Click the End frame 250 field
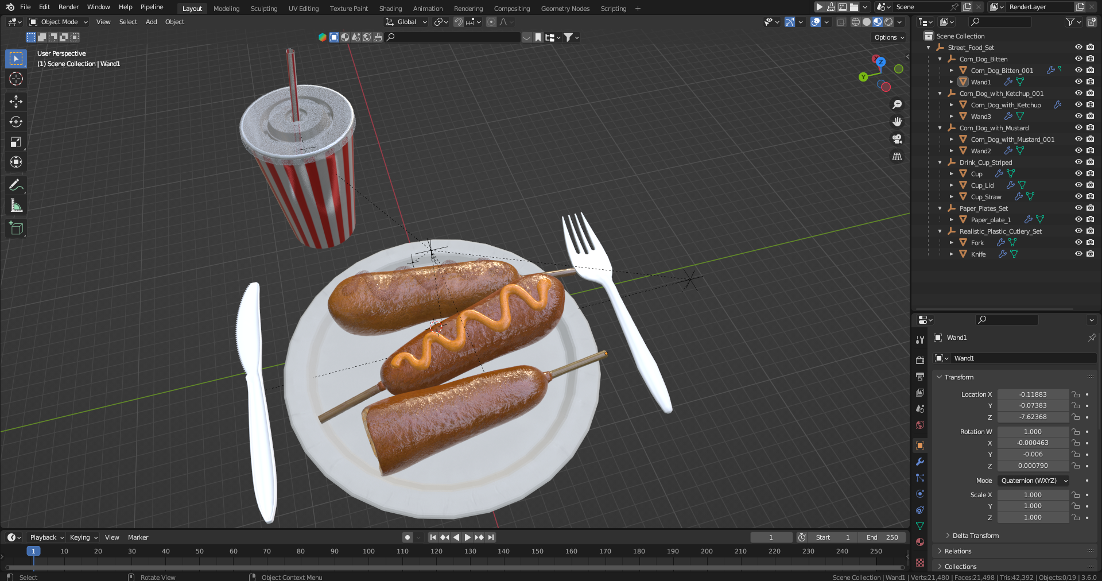The width and height of the screenshot is (1102, 581). click(883, 537)
